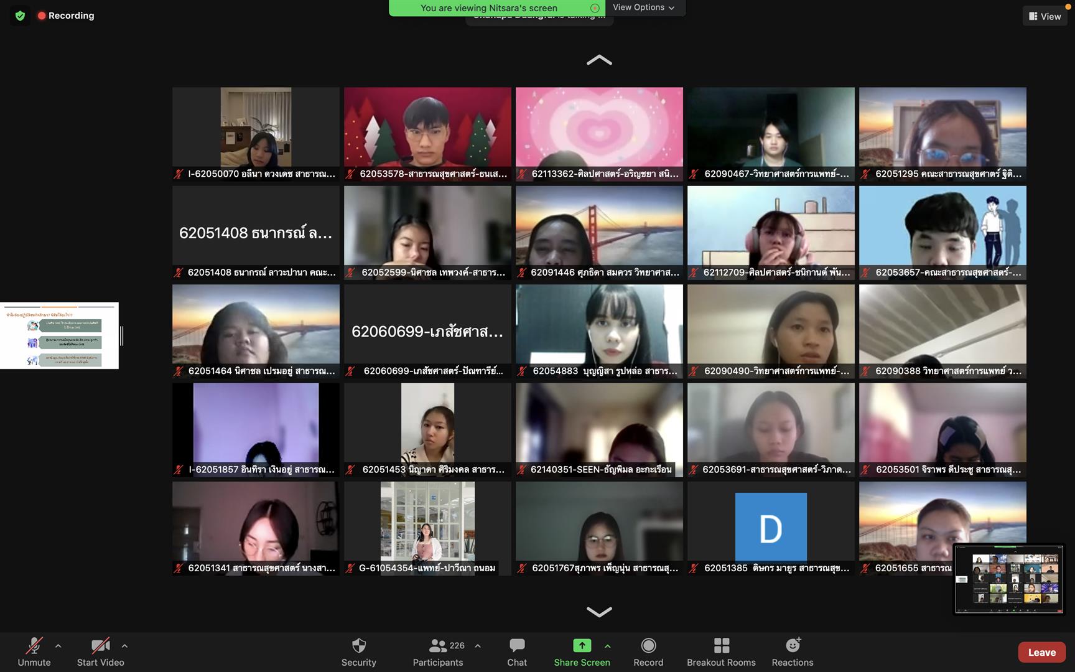Select participant video tile 62054883
This screenshot has width=1075, height=672.
[599, 331]
